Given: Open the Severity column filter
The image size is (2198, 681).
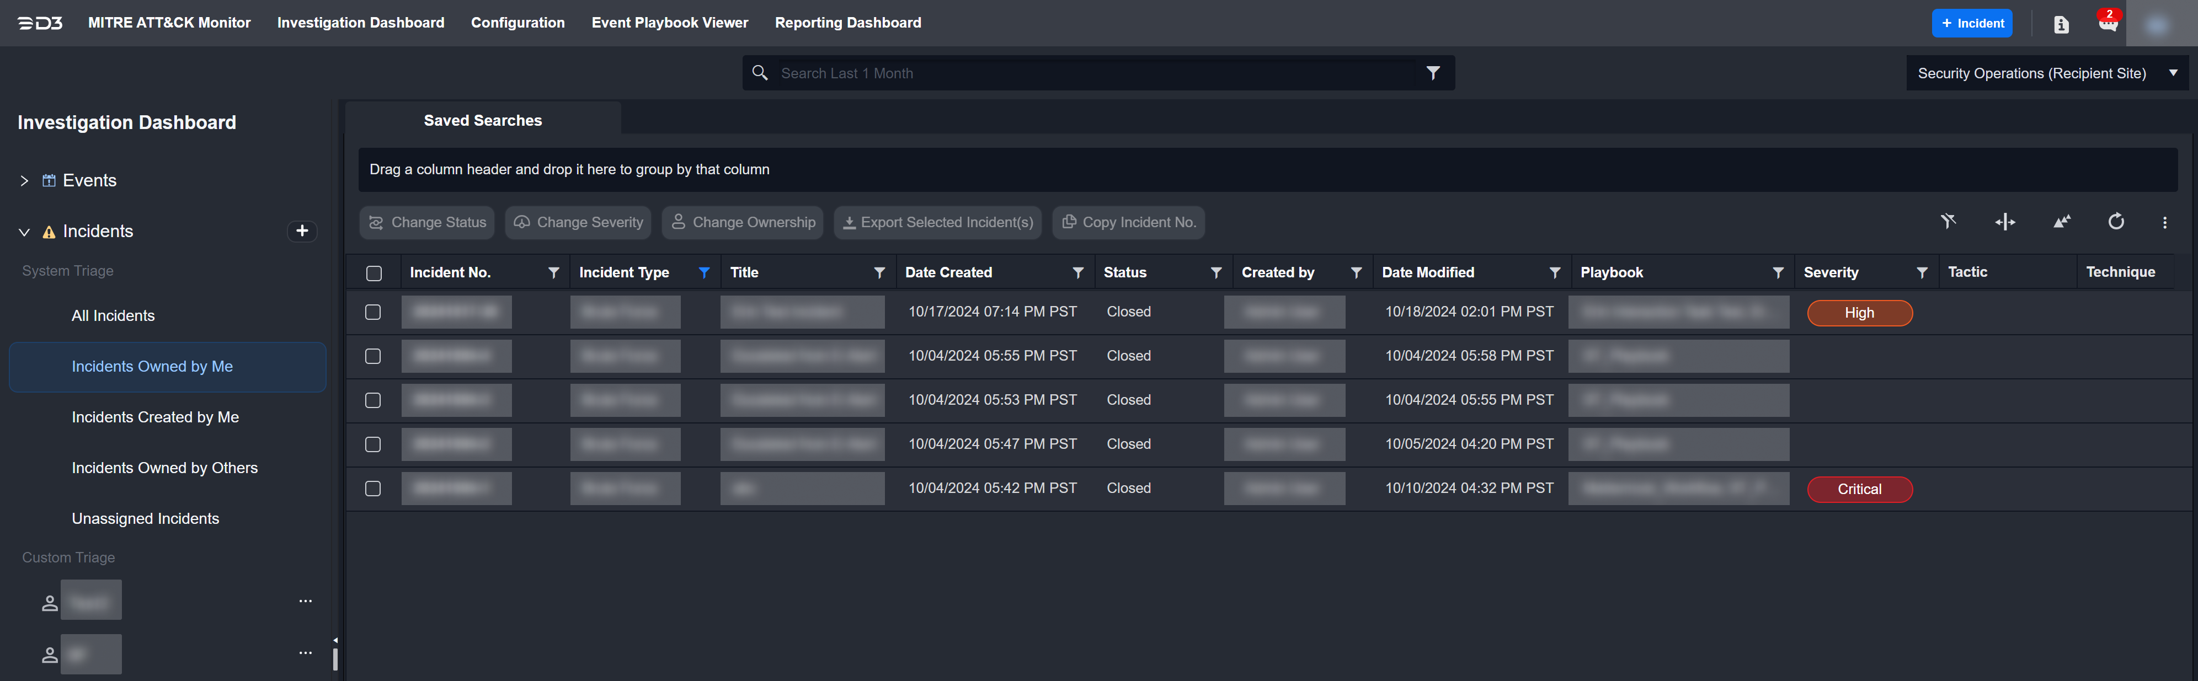Looking at the screenshot, I should [x=1922, y=273].
